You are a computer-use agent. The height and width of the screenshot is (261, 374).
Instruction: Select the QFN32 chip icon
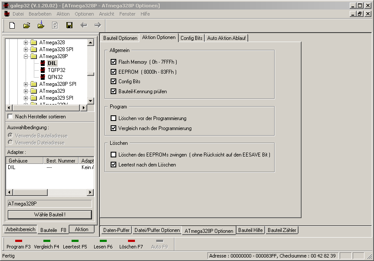click(x=43, y=77)
